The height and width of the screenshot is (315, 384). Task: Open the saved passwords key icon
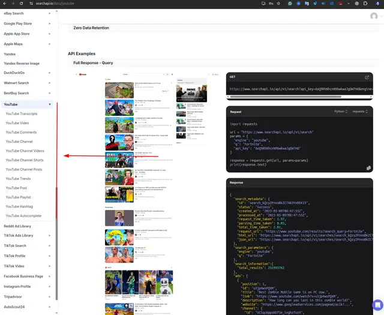pos(271,4)
